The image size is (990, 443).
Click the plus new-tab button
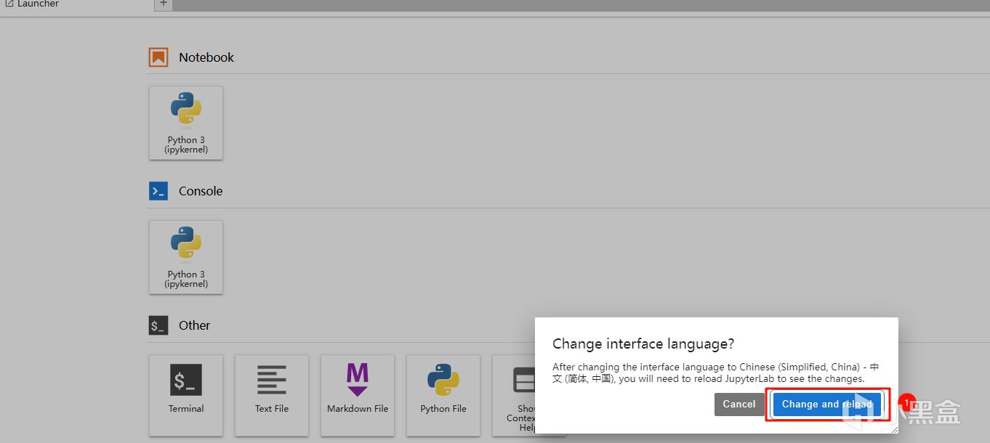(164, 4)
